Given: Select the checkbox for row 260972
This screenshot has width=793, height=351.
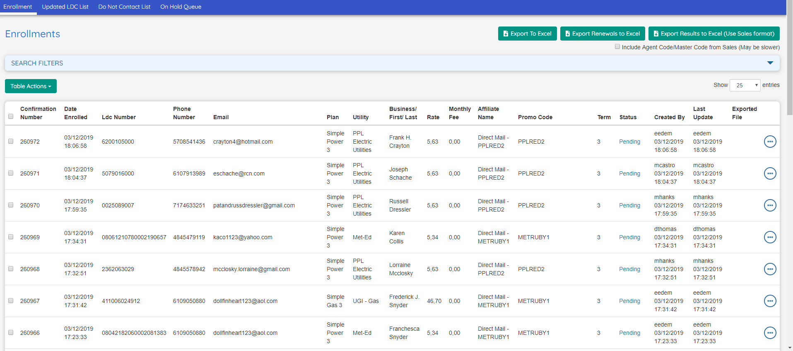Looking at the screenshot, I should 11,141.
